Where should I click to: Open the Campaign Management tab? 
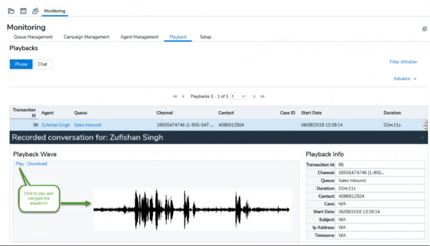(x=87, y=37)
